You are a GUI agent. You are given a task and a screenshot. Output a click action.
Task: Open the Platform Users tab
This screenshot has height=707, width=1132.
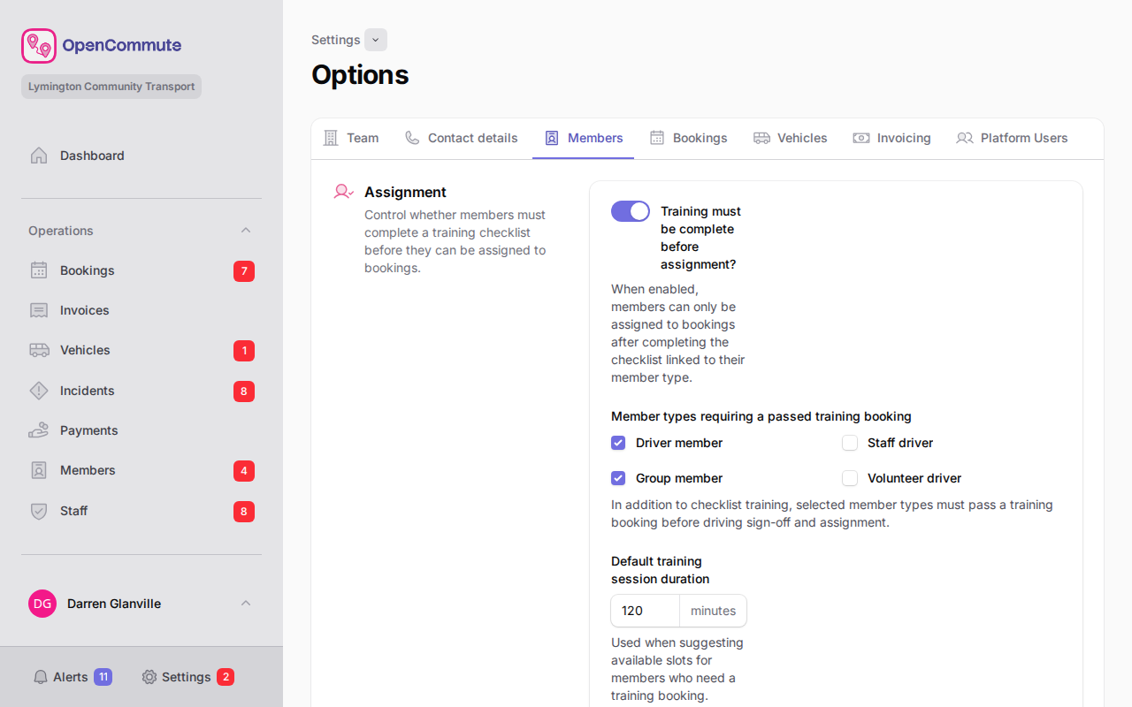pos(1013,138)
